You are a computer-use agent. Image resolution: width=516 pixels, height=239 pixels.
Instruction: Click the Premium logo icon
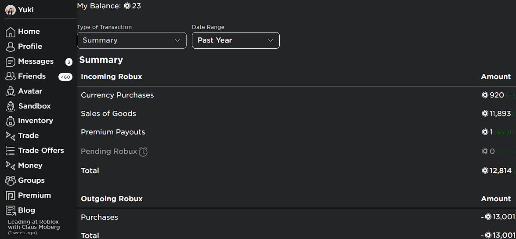[11, 196]
